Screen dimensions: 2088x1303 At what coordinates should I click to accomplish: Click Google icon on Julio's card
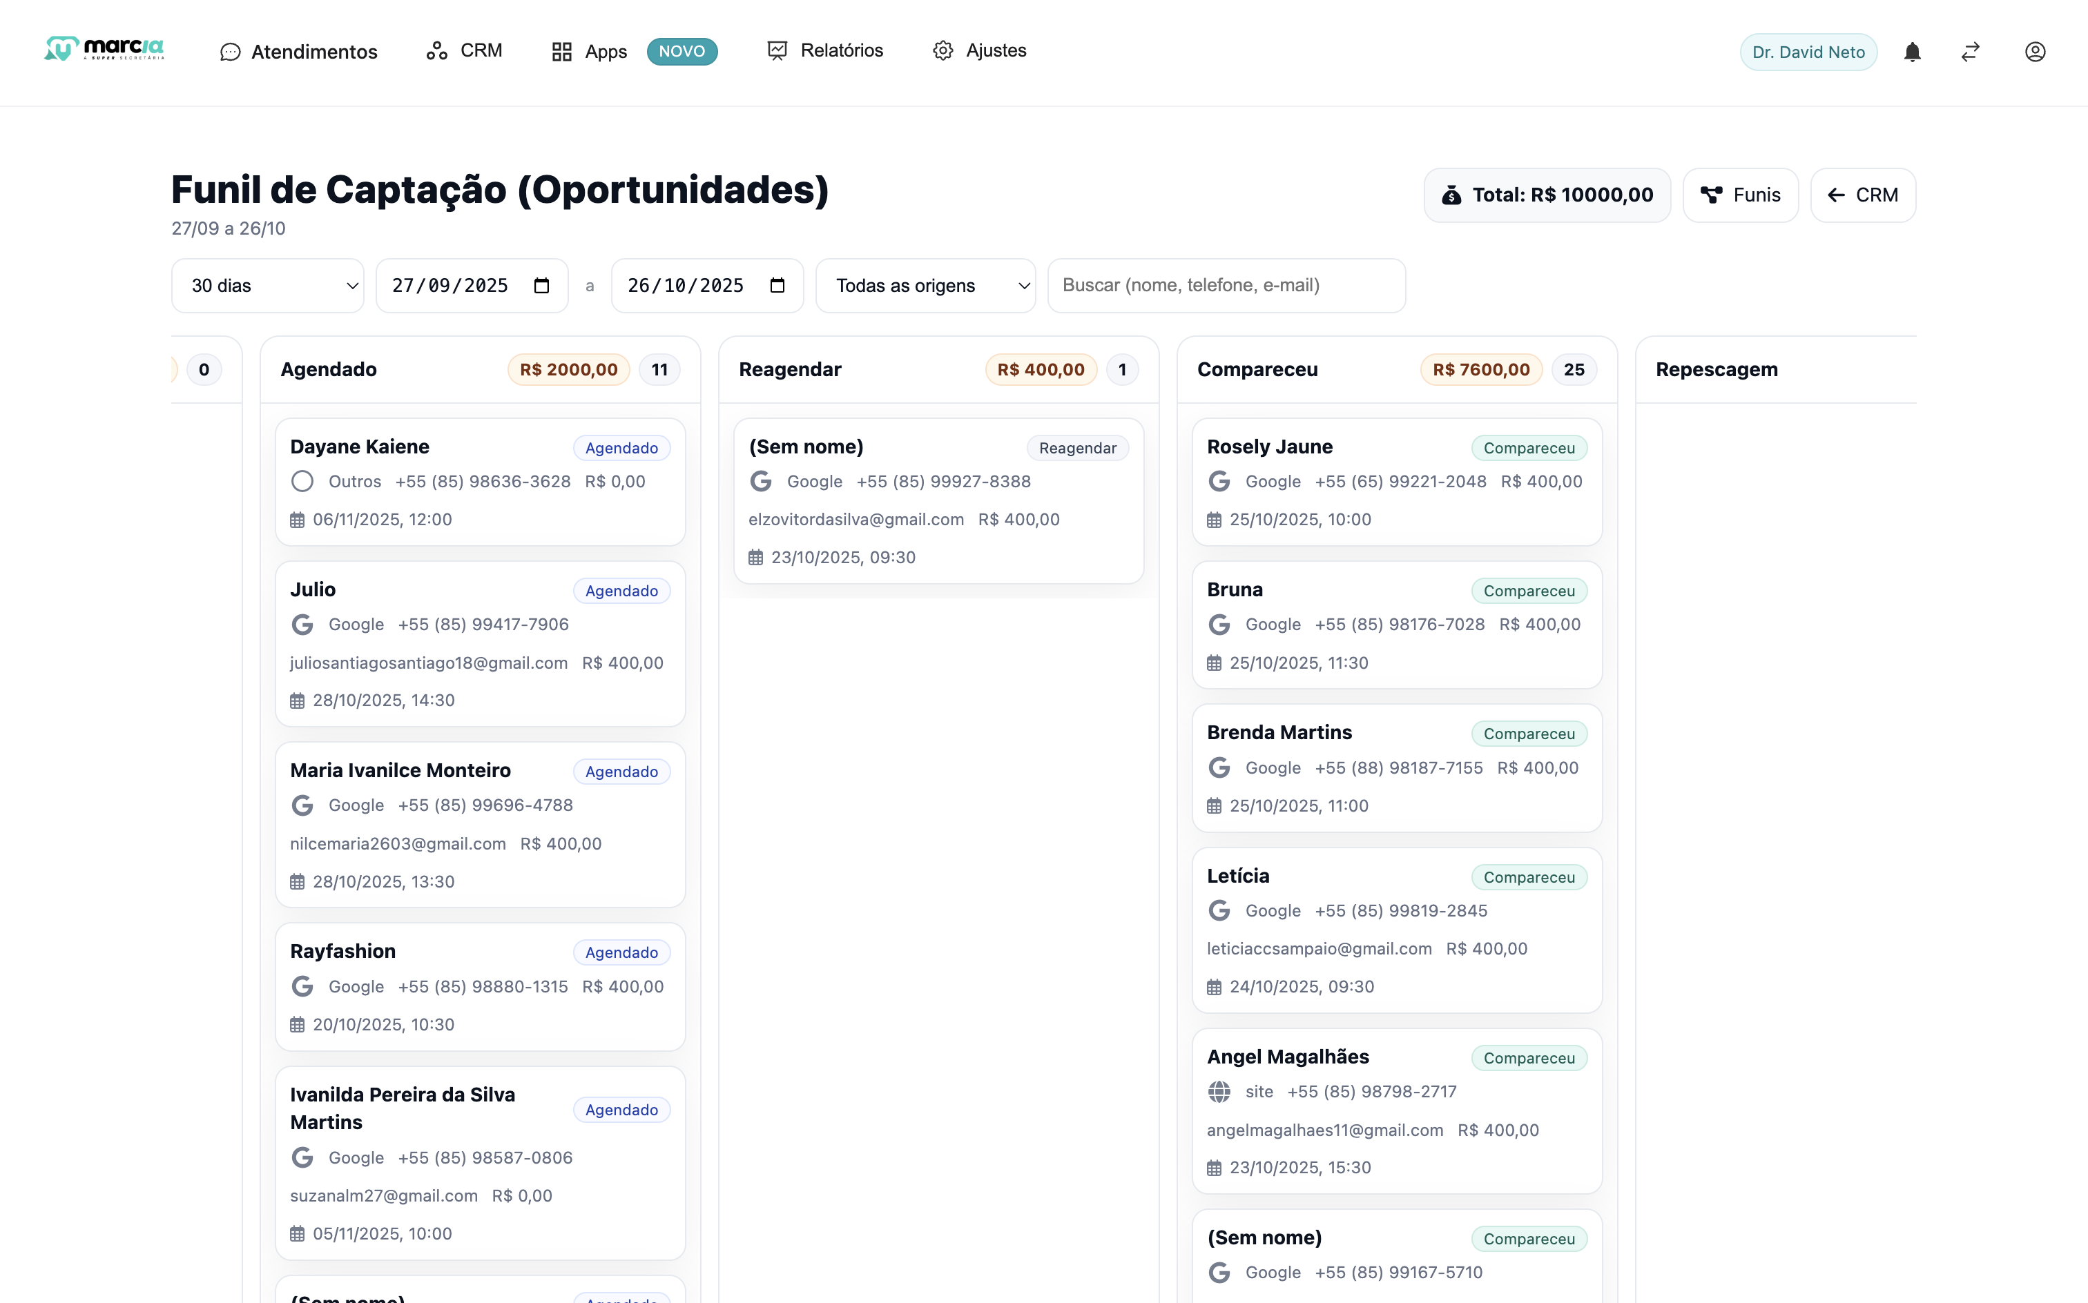(x=302, y=625)
